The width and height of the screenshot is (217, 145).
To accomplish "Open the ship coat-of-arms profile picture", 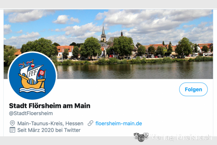I will click(x=33, y=76).
